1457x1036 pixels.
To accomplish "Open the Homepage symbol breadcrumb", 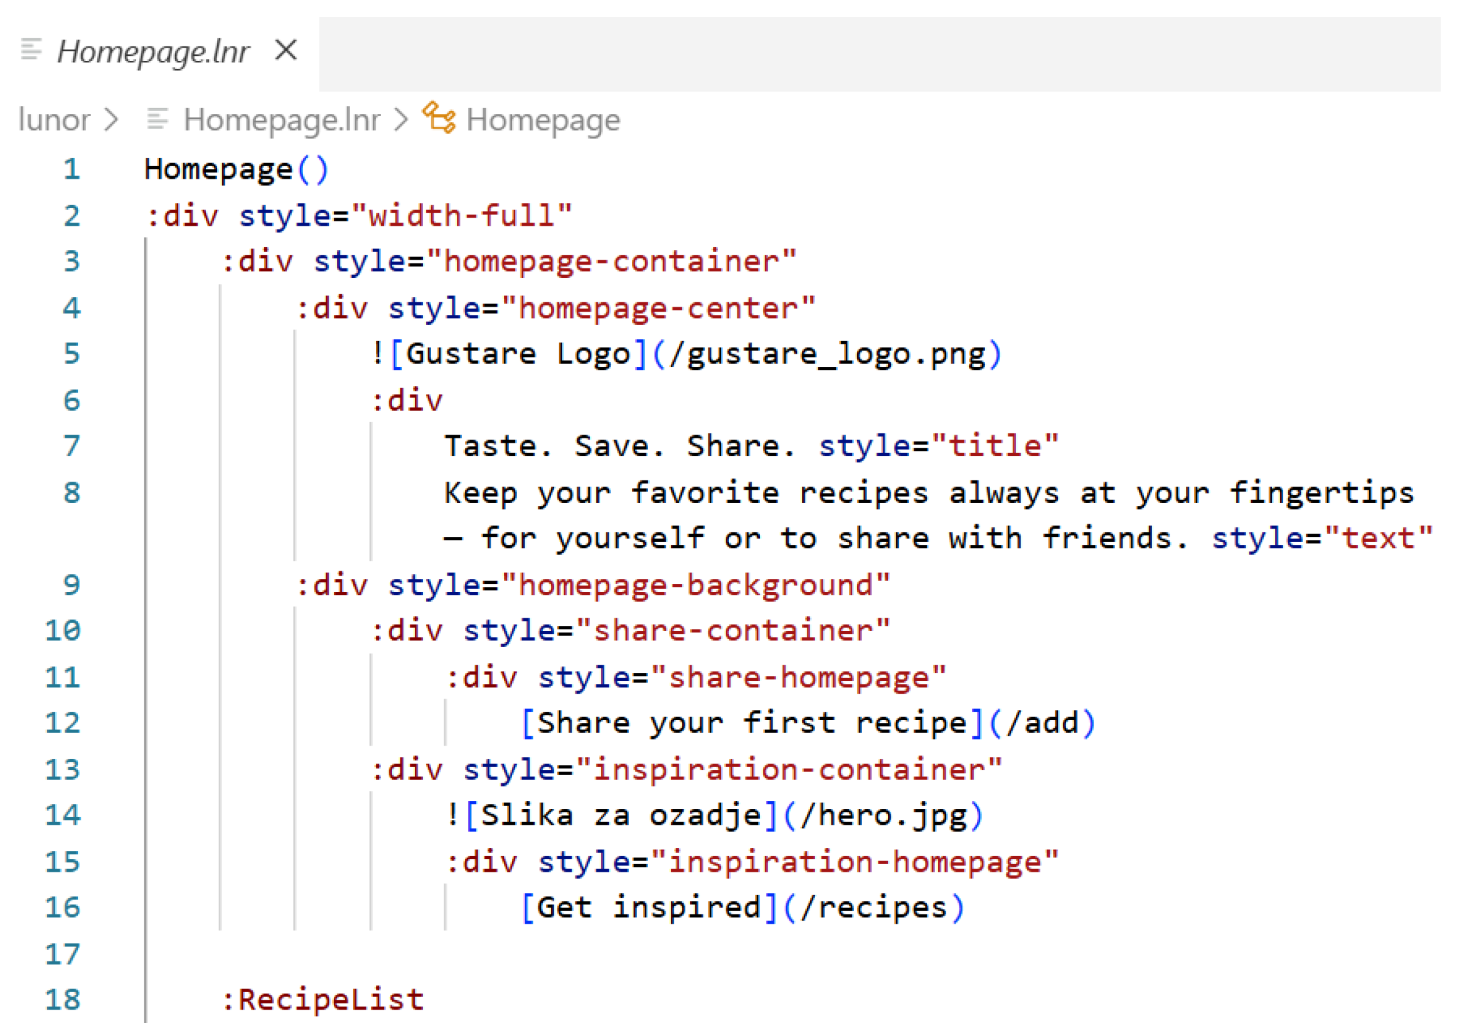I will (543, 120).
